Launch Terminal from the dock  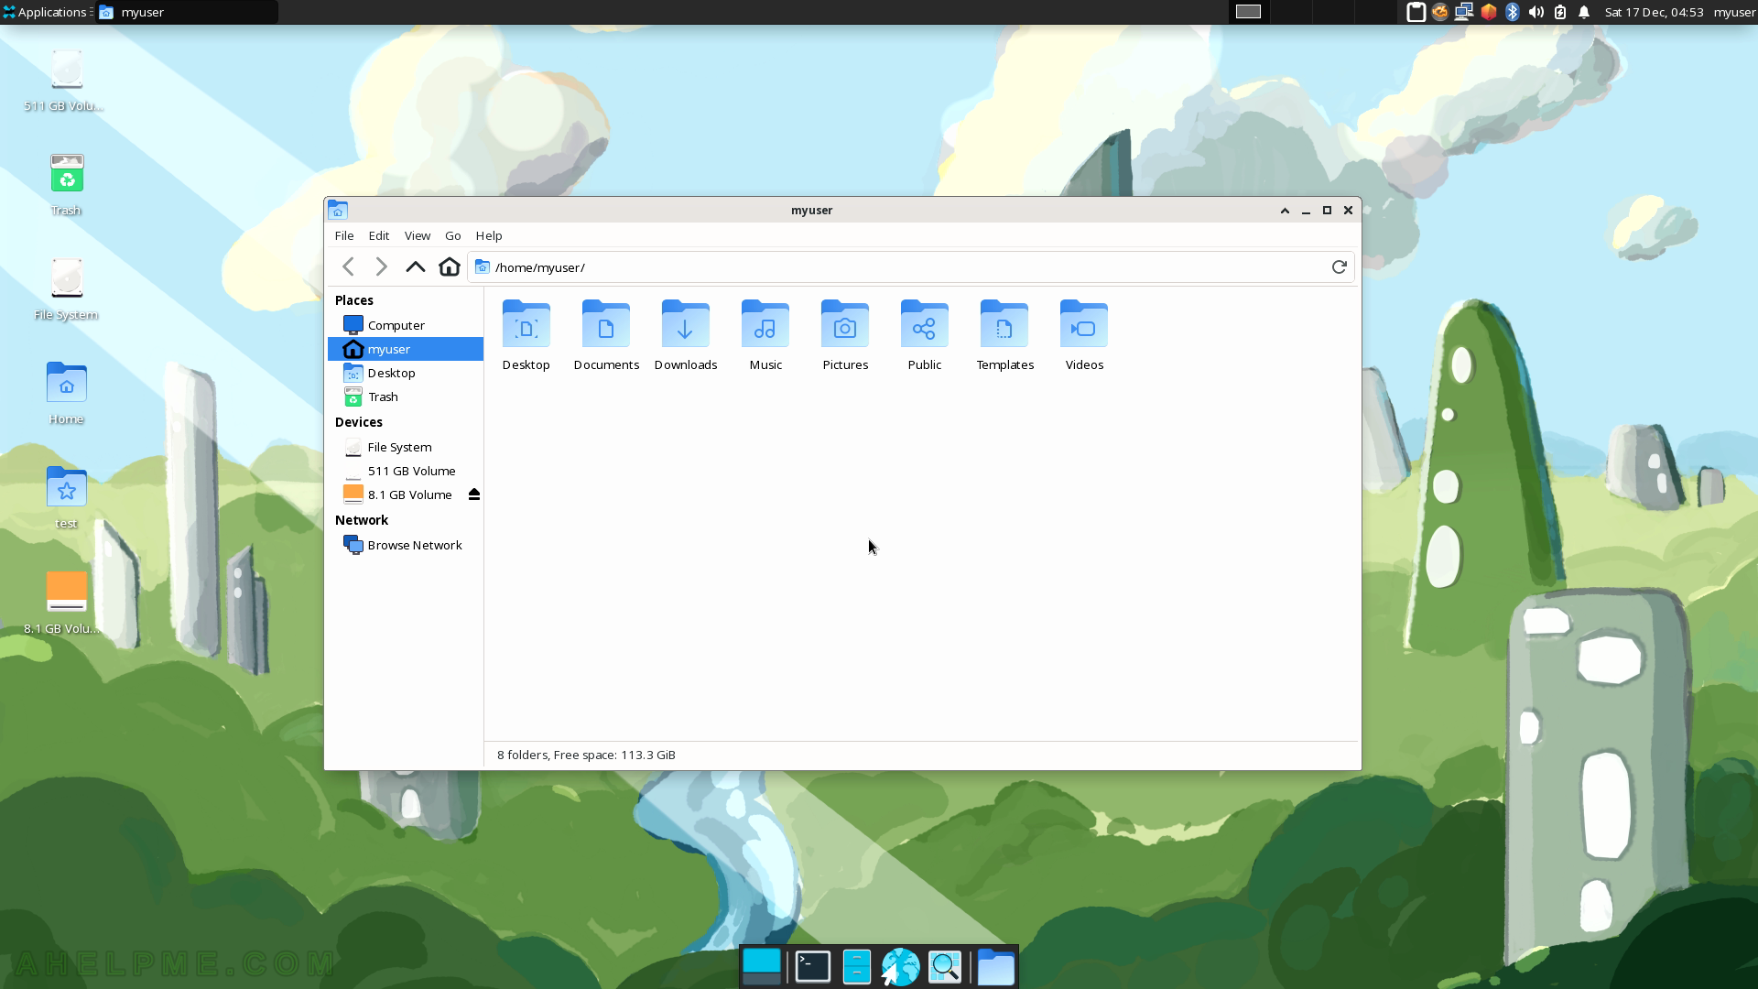[x=813, y=966]
